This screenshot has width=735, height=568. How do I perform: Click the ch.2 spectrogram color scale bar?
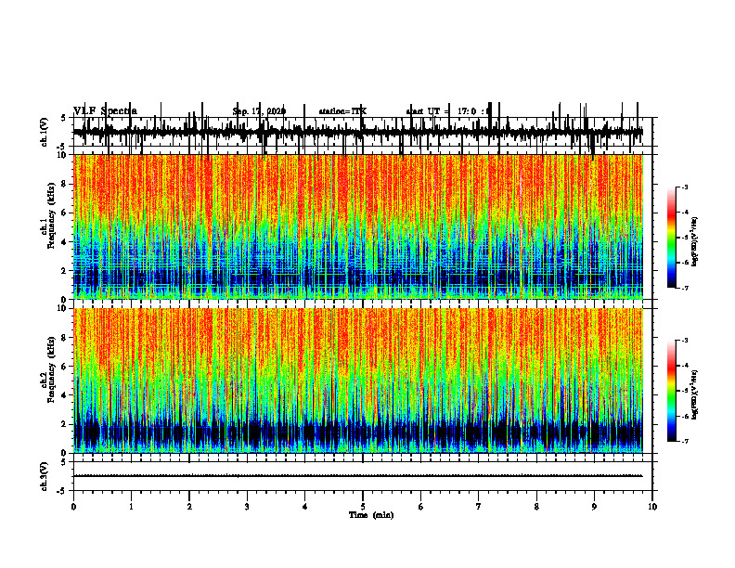pyautogui.click(x=671, y=391)
